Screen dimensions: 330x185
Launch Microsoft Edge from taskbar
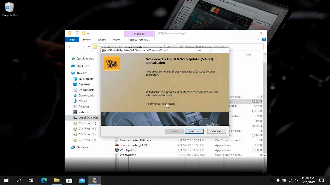(44, 180)
